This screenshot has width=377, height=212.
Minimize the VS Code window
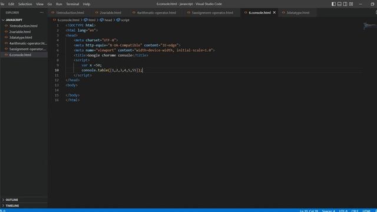tap(361, 4)
